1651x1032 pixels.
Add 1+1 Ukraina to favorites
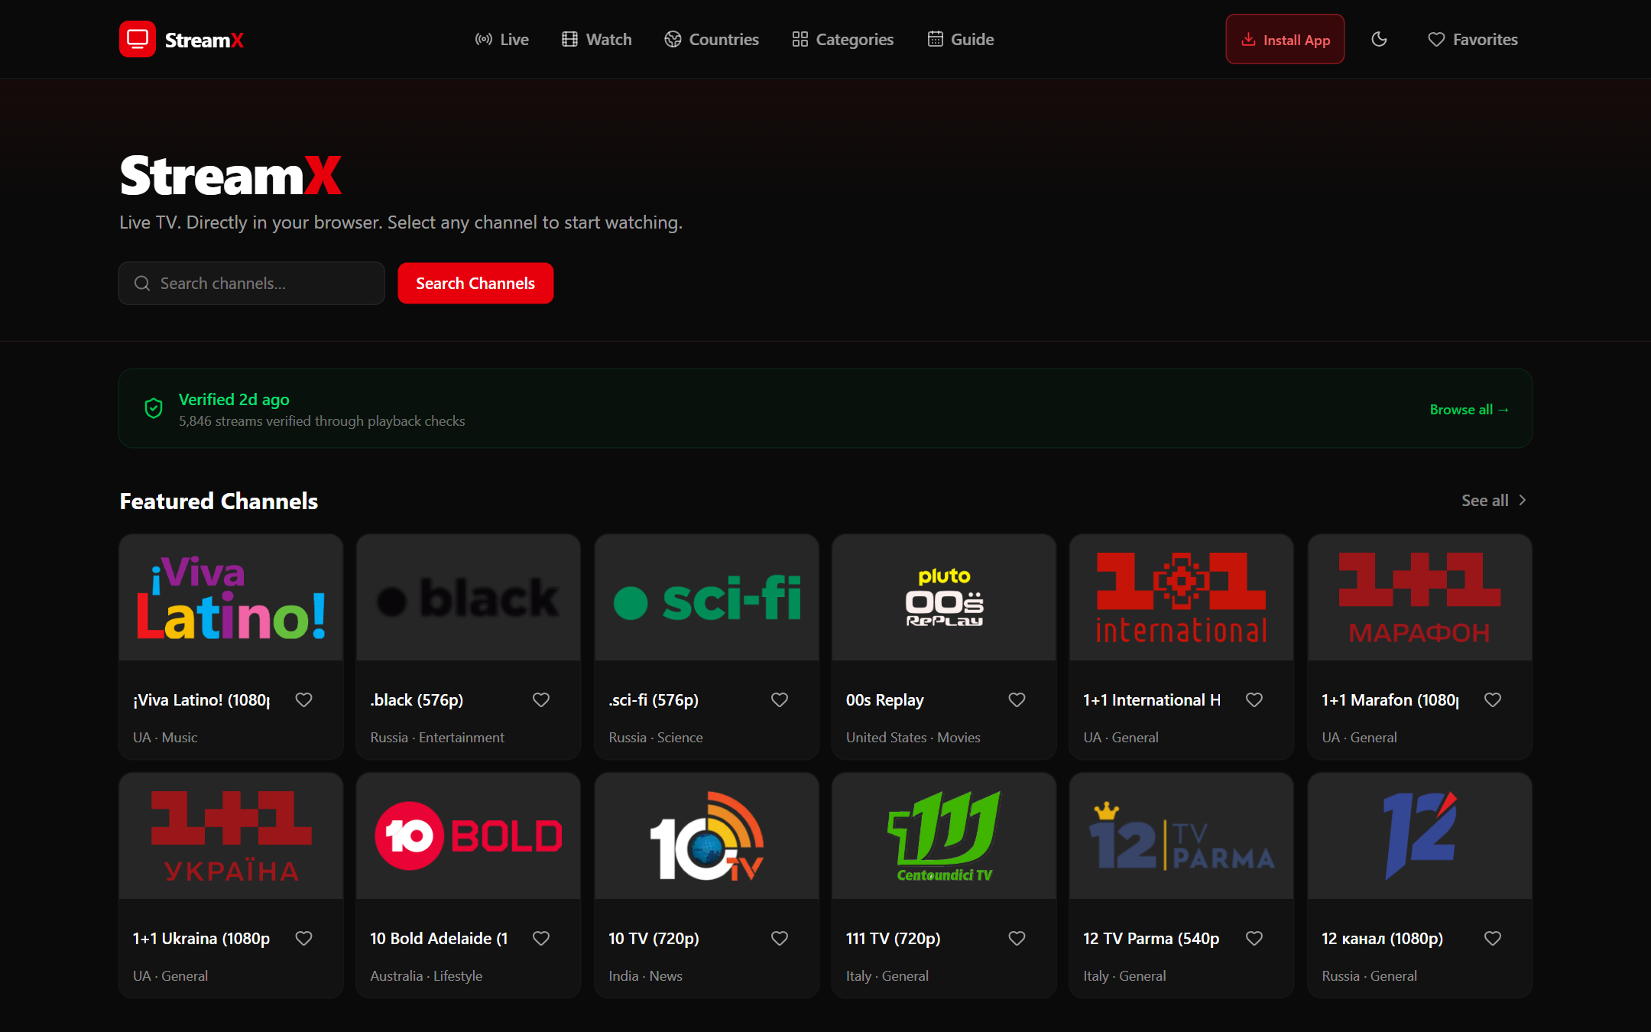[303, 938]
